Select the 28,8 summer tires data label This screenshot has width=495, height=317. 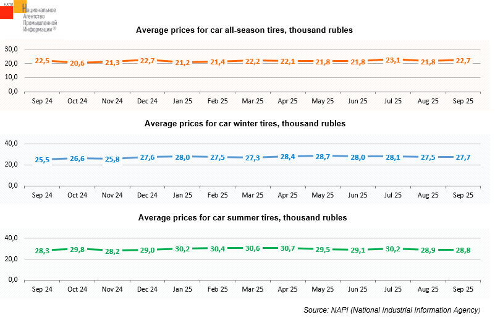[463, 250]
